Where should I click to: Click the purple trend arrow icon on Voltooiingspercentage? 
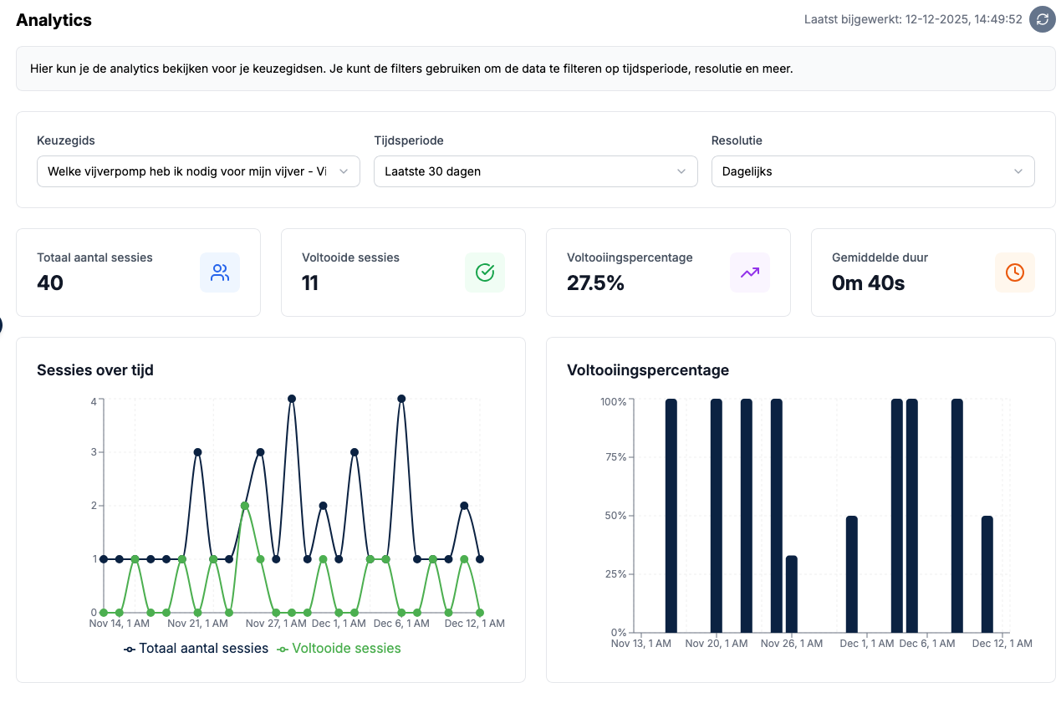pos(749,273)
